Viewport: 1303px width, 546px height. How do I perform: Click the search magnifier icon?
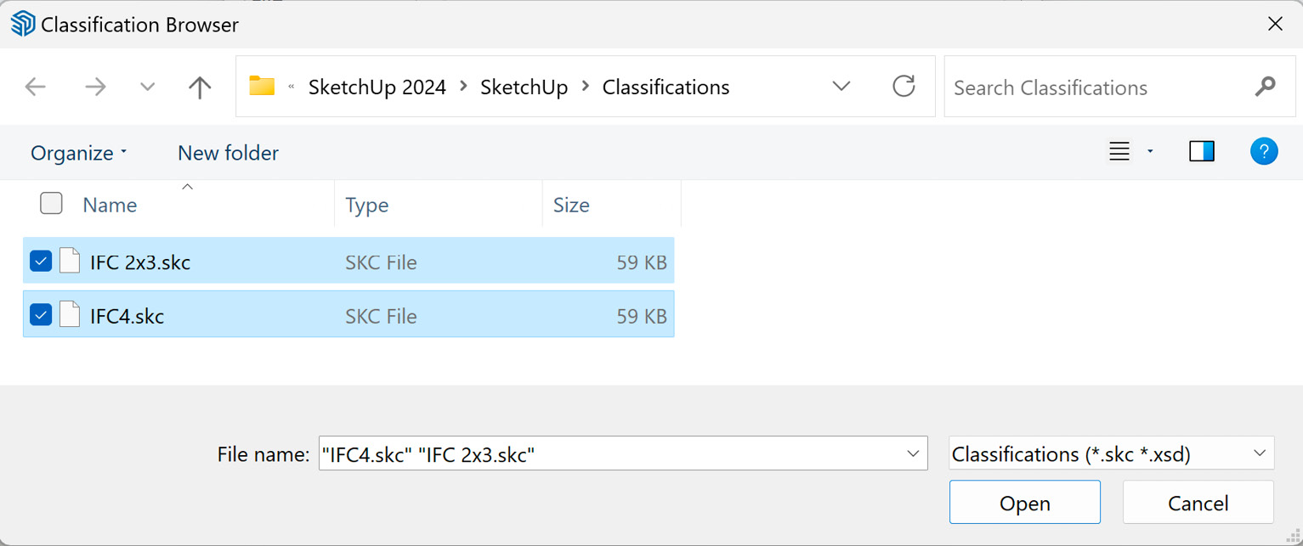coord(1265,87)
